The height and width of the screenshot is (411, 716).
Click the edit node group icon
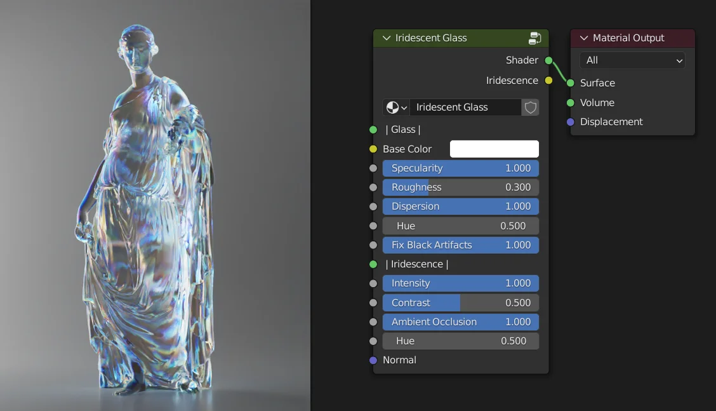tap(535, 38)
